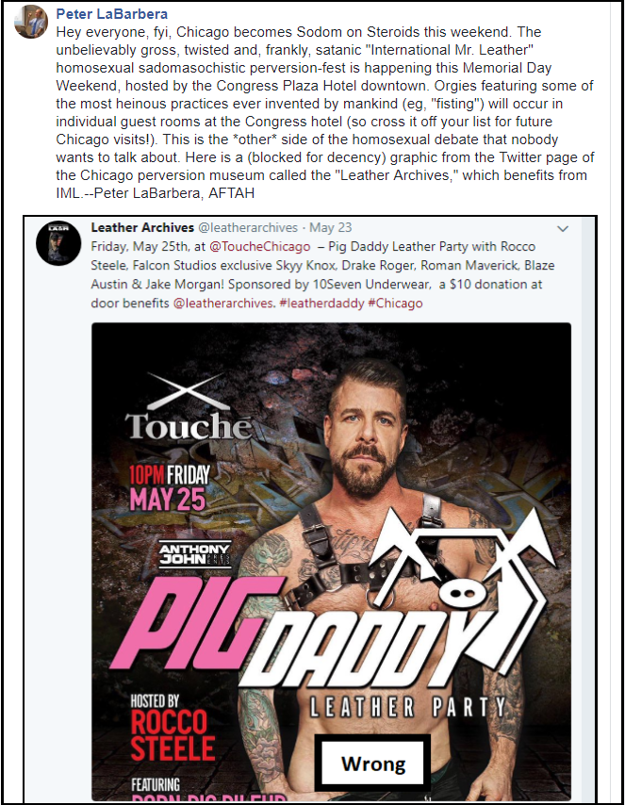
Task: Expand the tweet options chevron
Action: 563,228
